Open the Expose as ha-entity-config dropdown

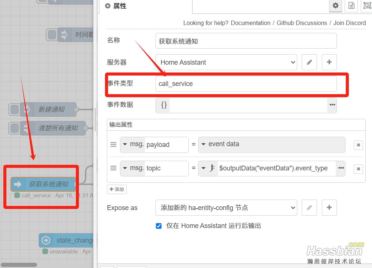(226, 207)
